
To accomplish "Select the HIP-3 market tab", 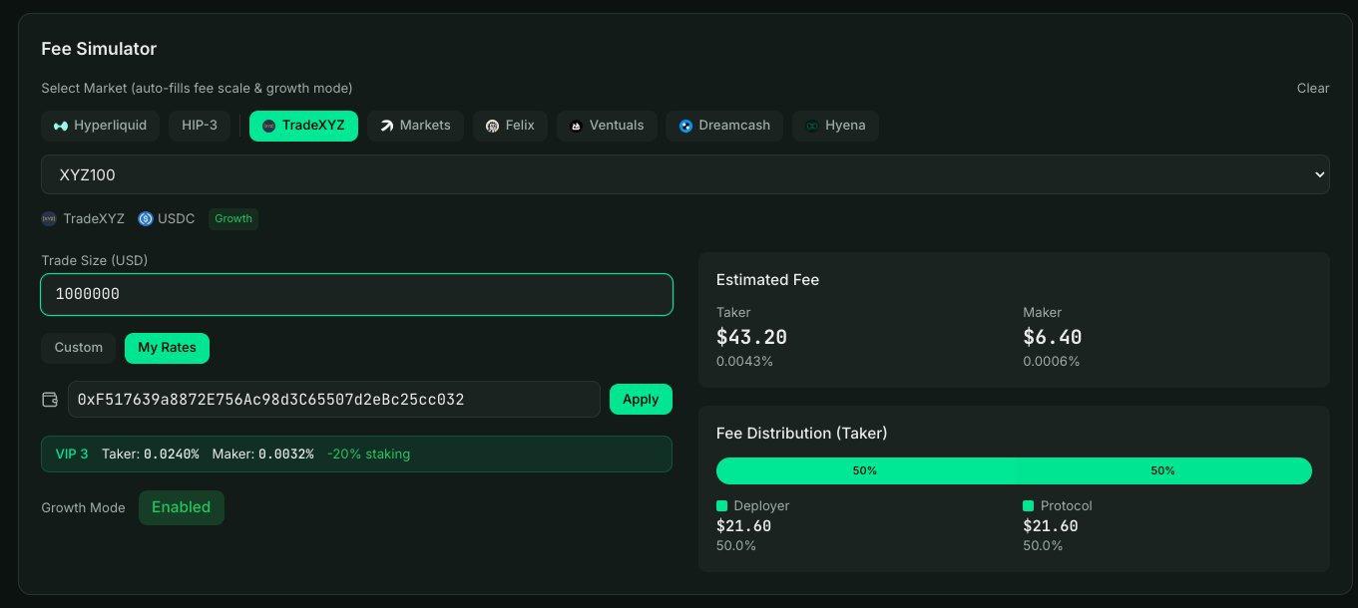I will pyautogui.click(x=200, y=126).
